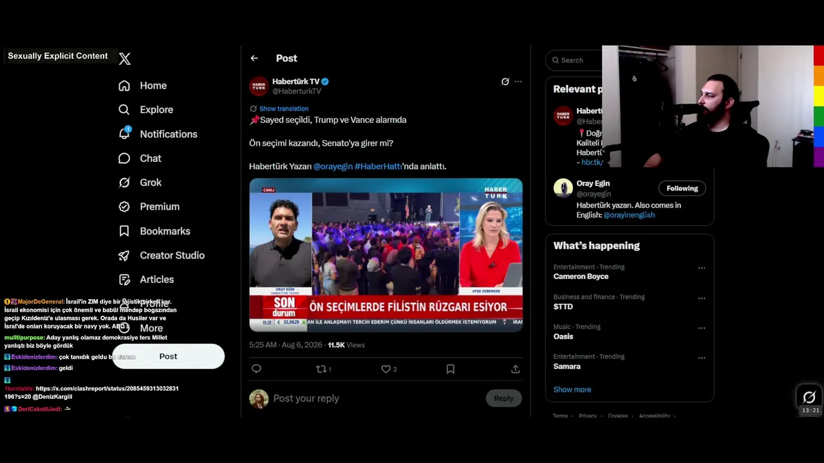824x463 pixels.
Task: Click the floating Grok button
Action: [809, 397]
